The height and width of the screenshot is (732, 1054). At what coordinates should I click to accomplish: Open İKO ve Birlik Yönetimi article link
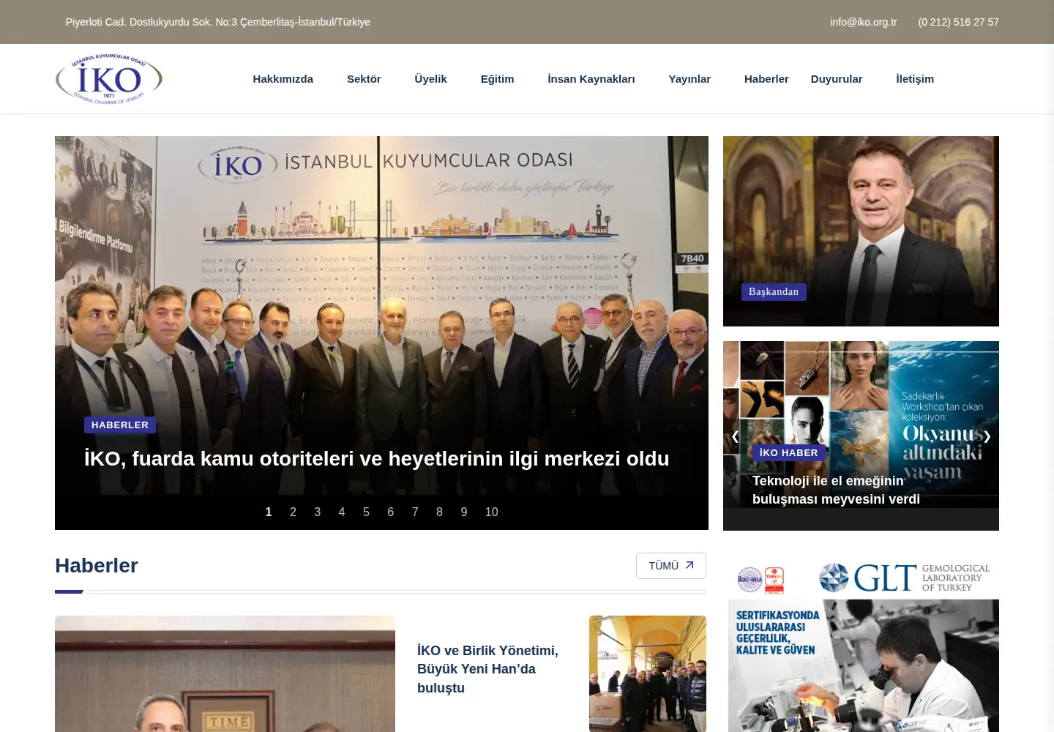(487, 669)
